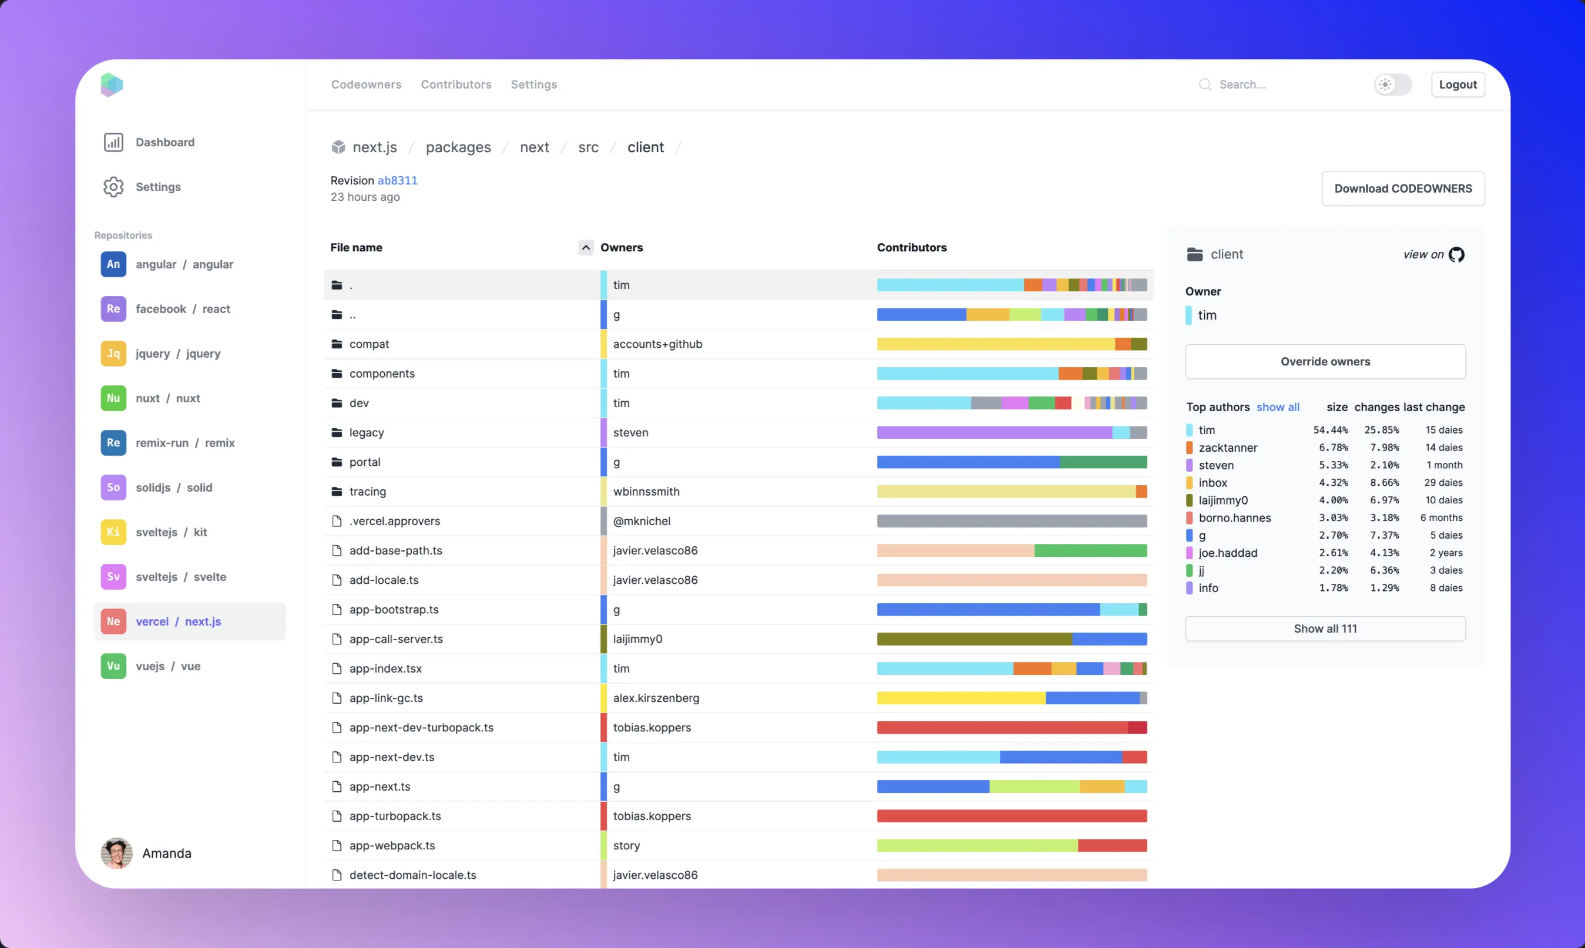Select the remix-run / remix repository

coord(190,443)
